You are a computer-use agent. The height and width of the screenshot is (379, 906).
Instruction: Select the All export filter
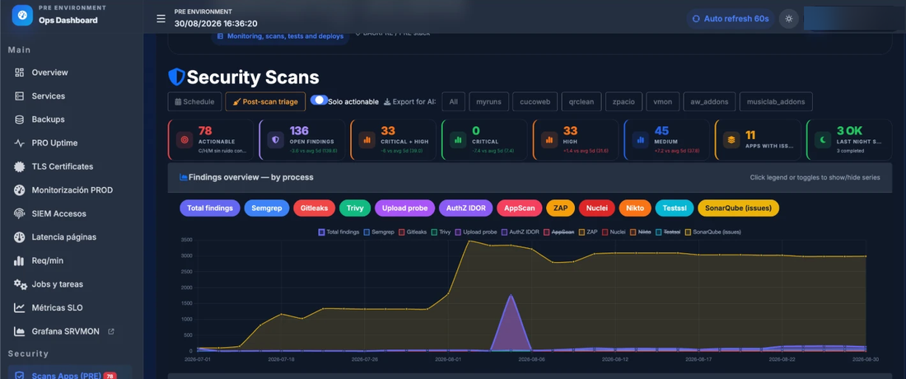454,101
